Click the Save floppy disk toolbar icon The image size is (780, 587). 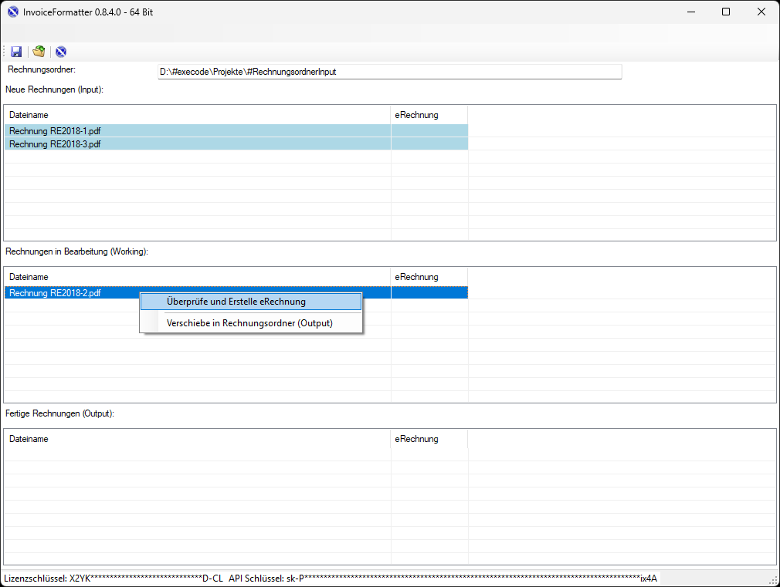(x=16, y=52)
